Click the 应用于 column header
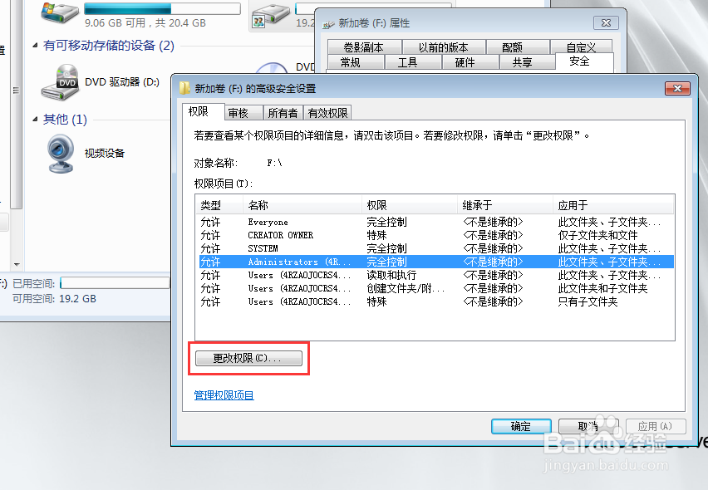 (x=613, y=205)
